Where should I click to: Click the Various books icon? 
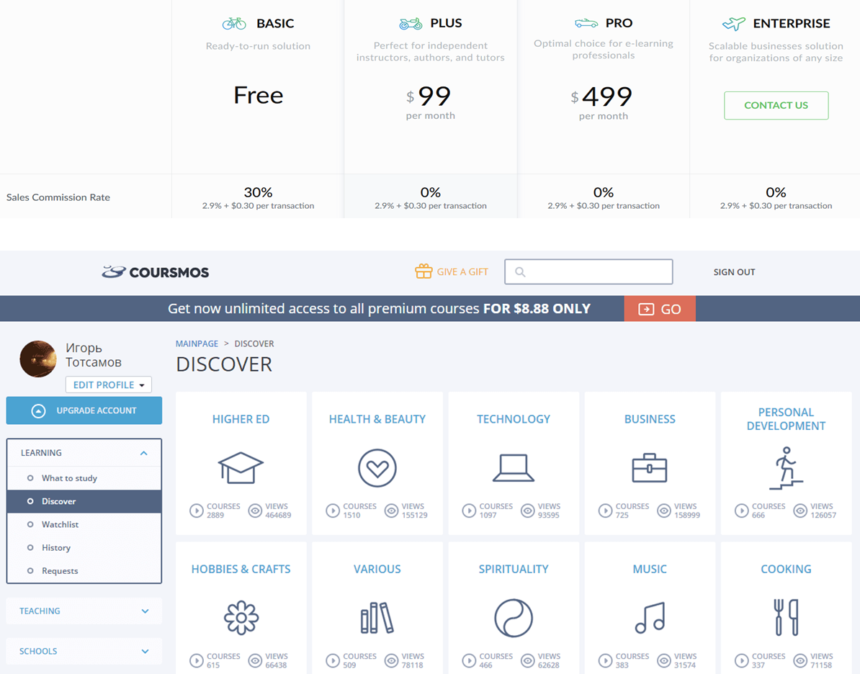pyautogui.click(x=377, y=618)
